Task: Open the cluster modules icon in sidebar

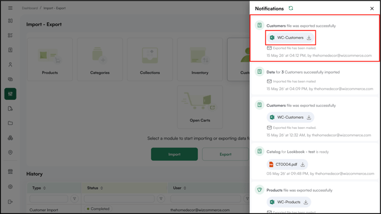Action: [10, 138]
